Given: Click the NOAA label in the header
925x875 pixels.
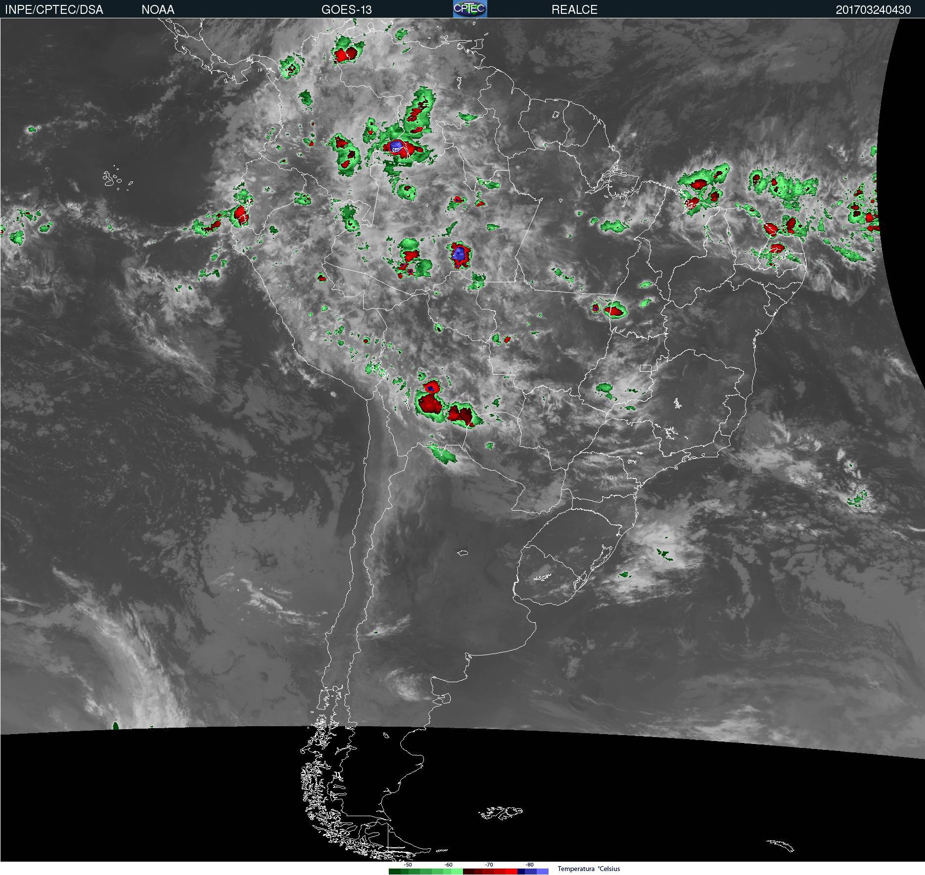Looking at the screenshot, I should point(158,9).
